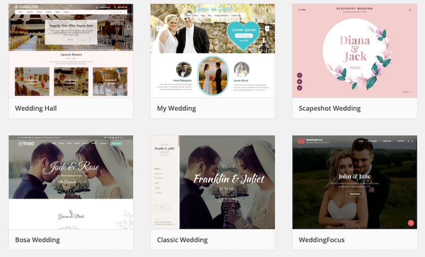Click Family Members in My Wedding preview menu
425x257 pixels.
(x=221, y=16)
